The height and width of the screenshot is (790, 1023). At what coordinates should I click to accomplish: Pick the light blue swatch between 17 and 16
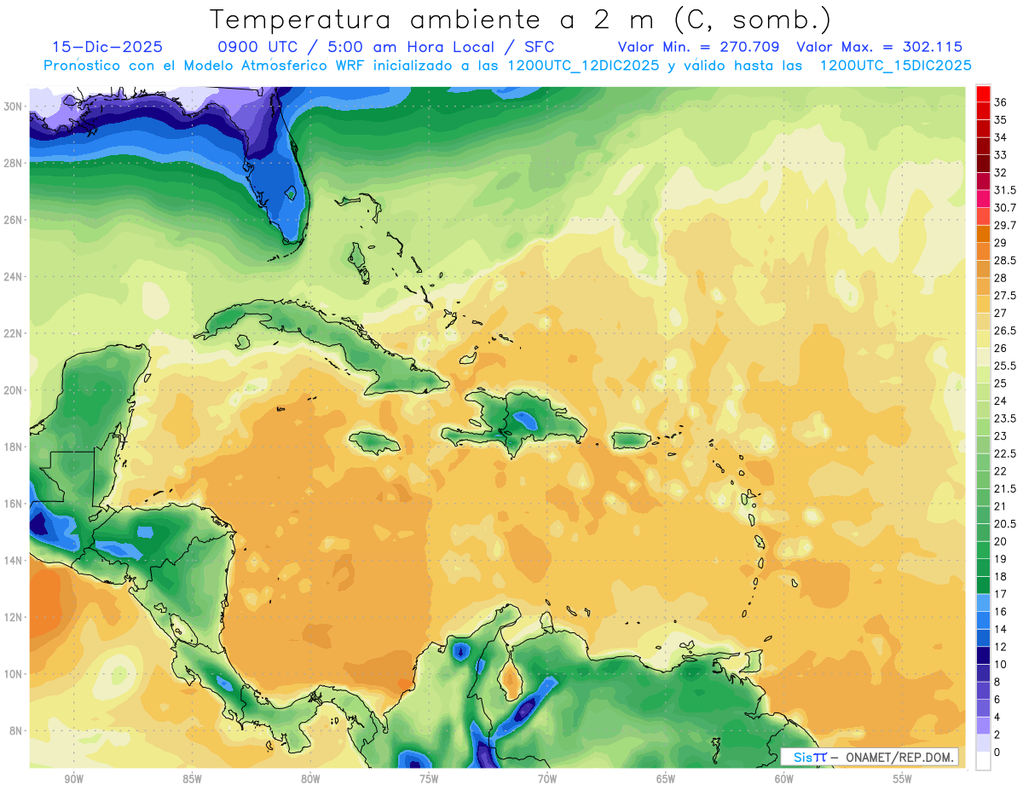983,603
